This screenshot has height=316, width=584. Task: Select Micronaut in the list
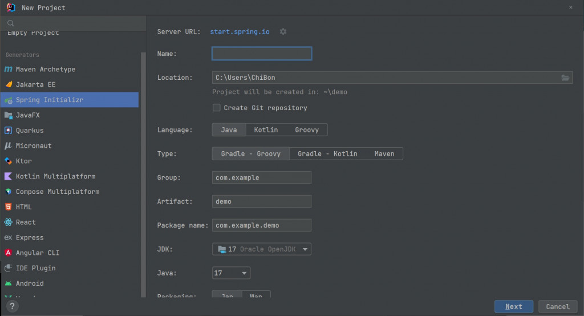pos(70,145)
